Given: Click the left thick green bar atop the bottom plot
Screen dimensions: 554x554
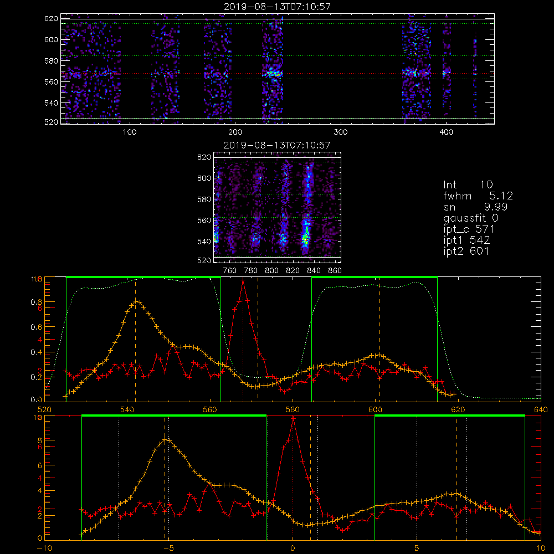Looking at the screenshot, I should coord(174,416).
